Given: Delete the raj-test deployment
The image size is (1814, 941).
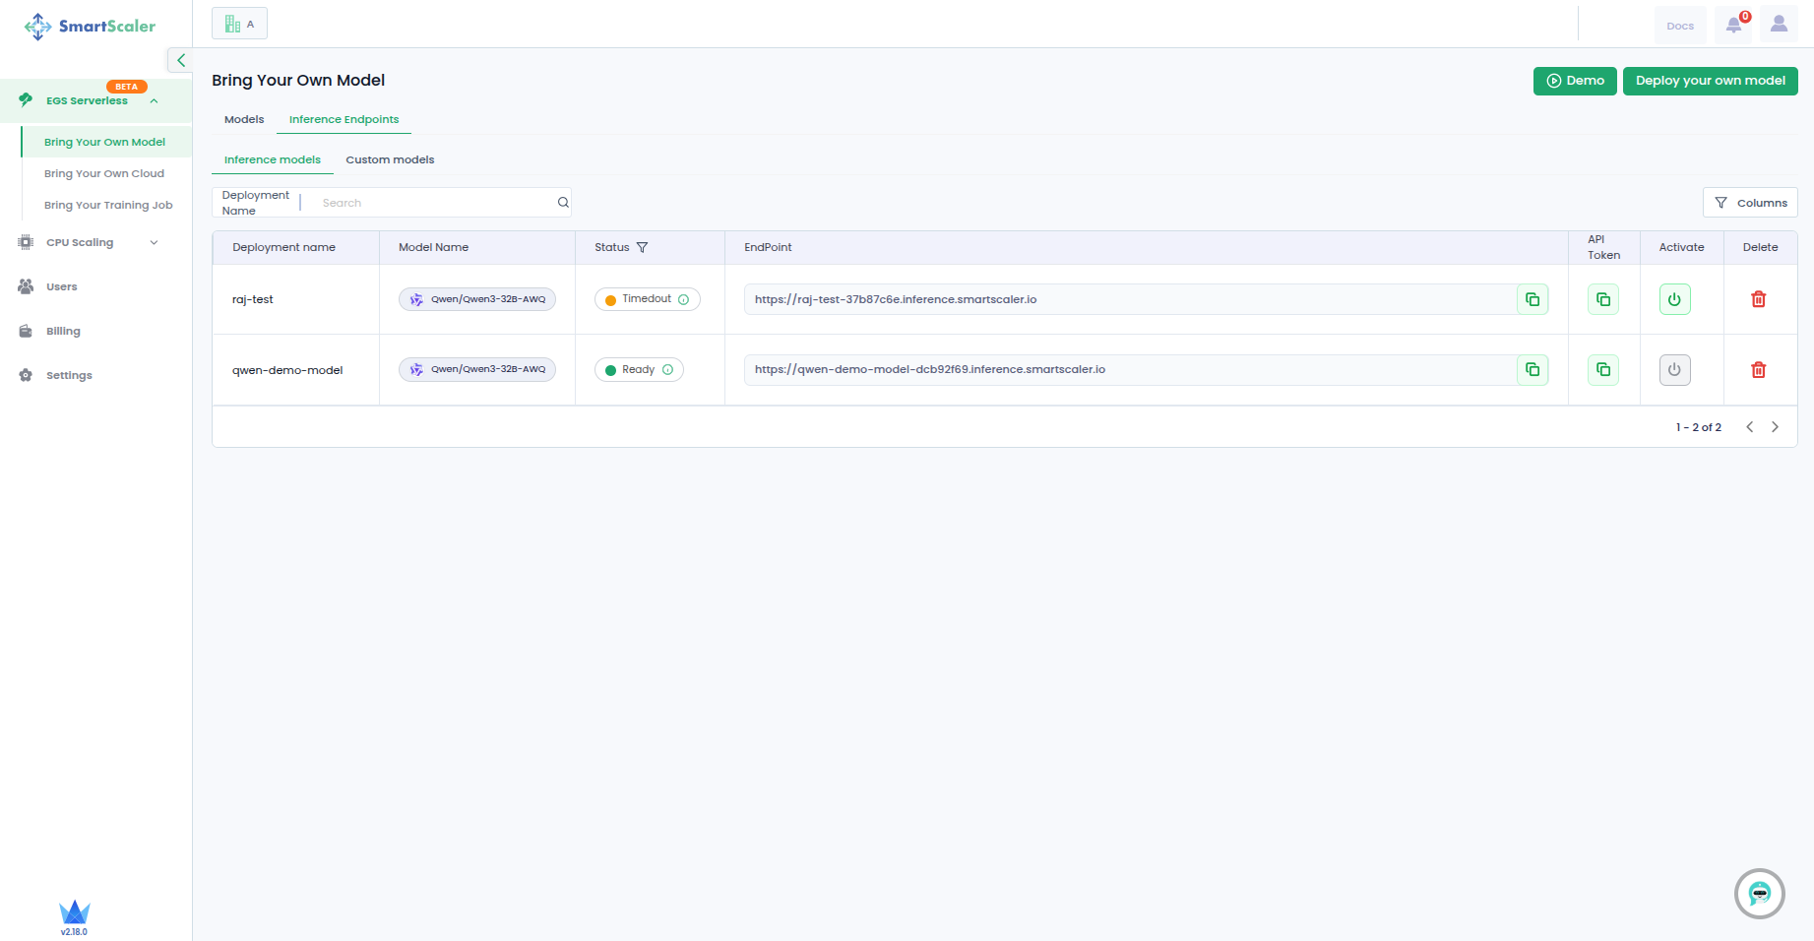Looking at the screenshot, I should (1759, 299).
